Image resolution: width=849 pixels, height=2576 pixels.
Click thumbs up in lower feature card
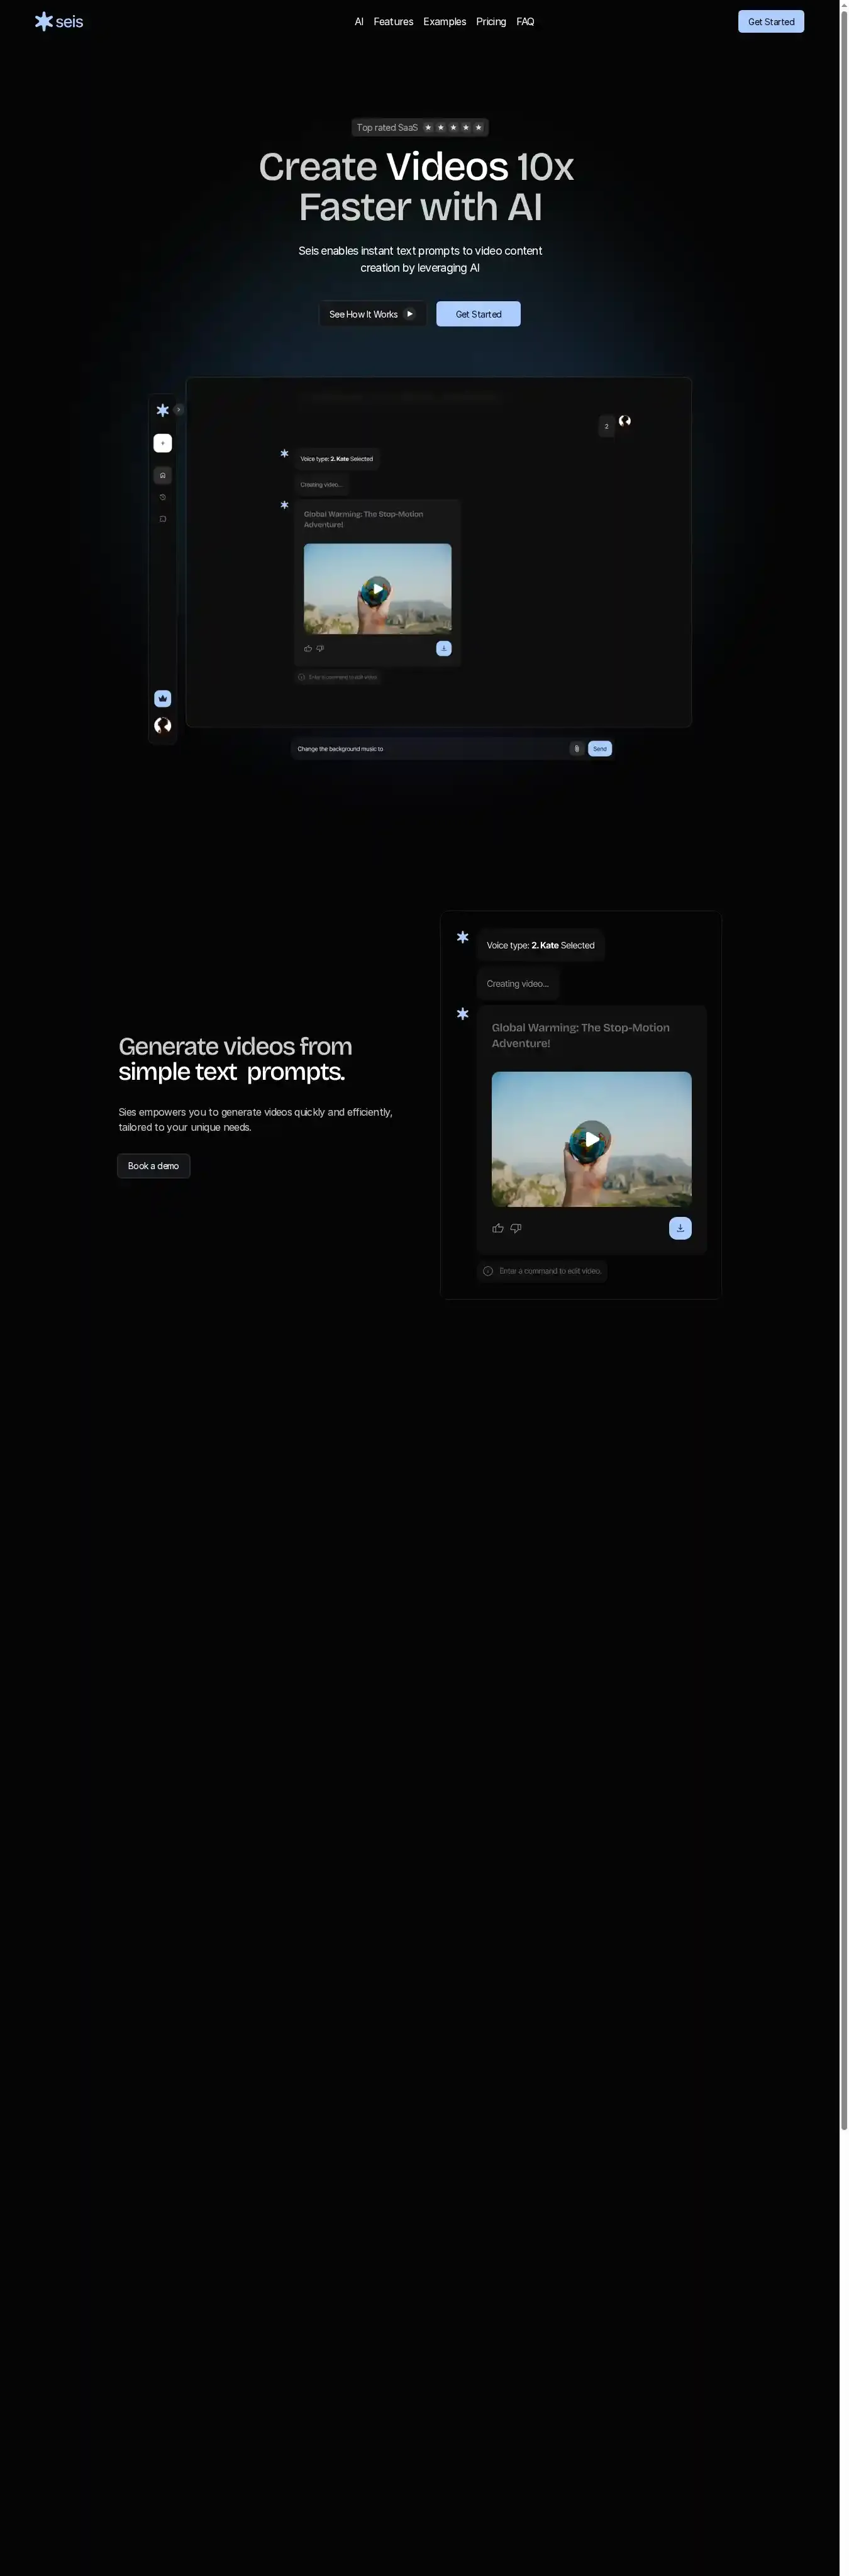(498, 1228)
